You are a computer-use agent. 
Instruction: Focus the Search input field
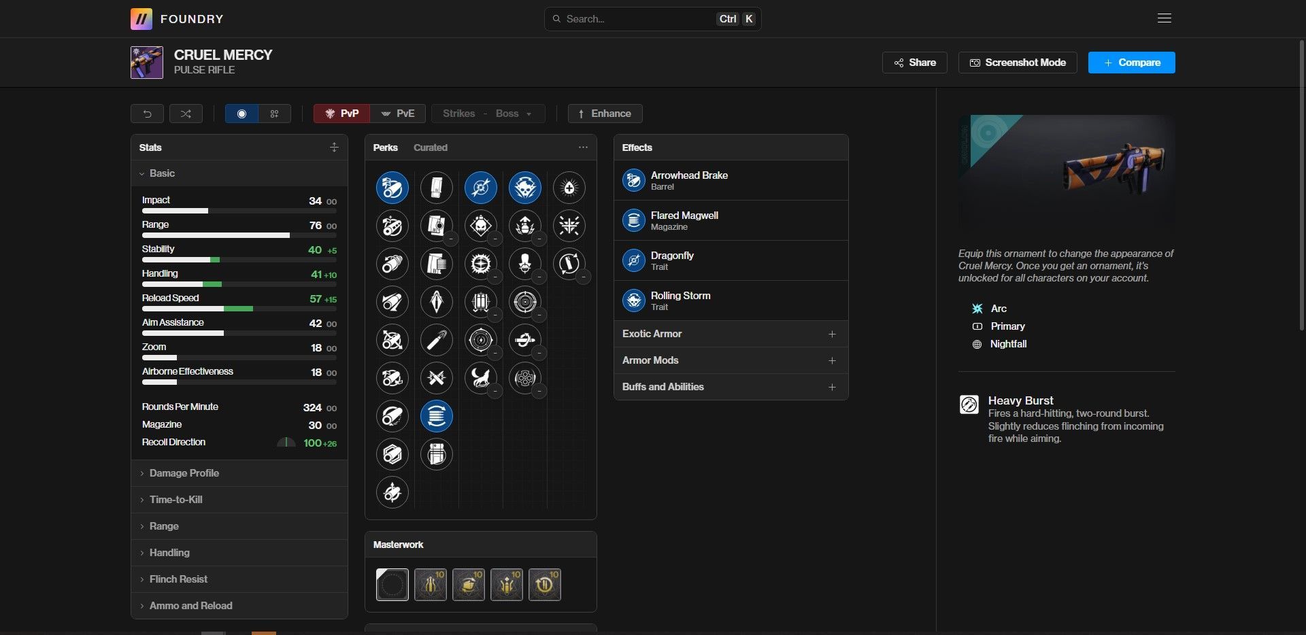(638, 19)
